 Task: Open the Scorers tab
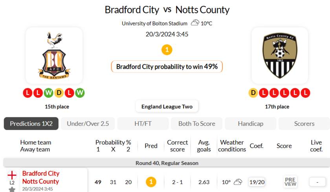pos(304,124)
